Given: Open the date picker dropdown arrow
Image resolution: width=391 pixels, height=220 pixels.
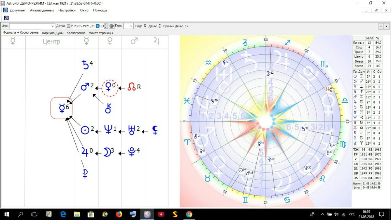Looking at the screenshot, I should point(72,26).
